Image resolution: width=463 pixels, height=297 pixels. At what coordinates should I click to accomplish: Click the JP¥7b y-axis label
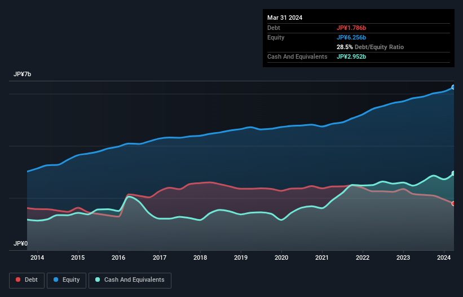click(23, 75)
